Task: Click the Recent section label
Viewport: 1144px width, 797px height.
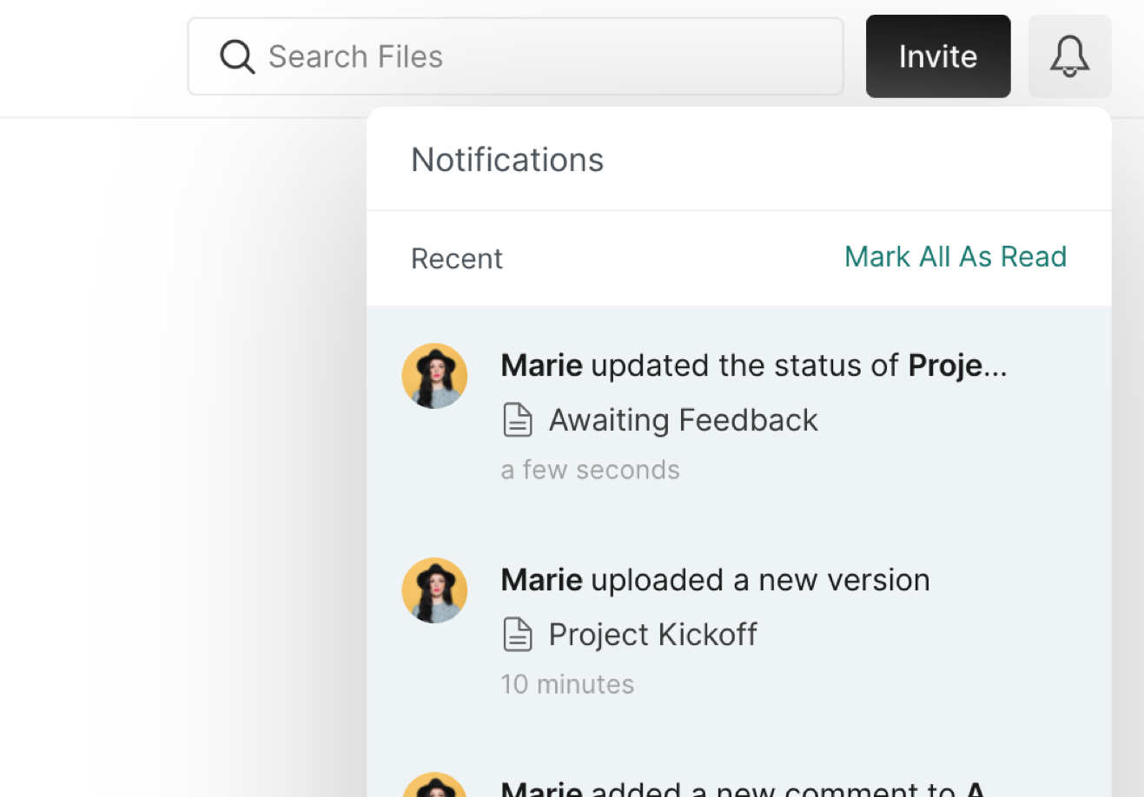Action: (x=457, y=259)
